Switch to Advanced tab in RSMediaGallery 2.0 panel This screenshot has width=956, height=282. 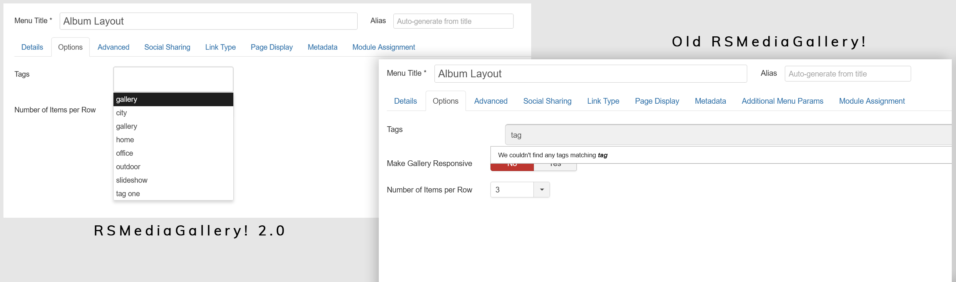[x=113, y=47]
